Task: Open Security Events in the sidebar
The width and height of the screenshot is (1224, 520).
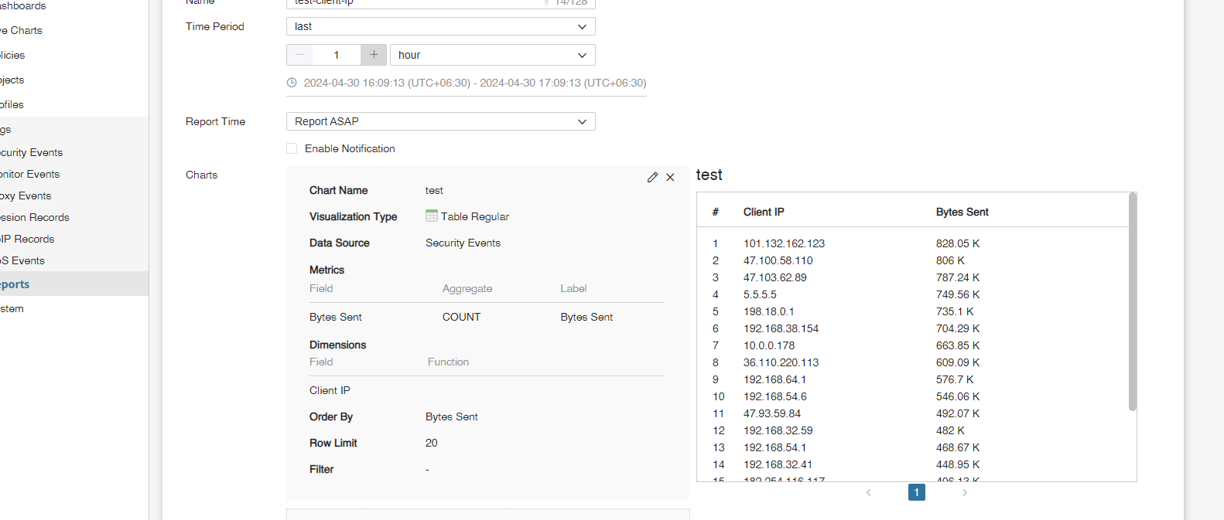Action: click(32, 152)
